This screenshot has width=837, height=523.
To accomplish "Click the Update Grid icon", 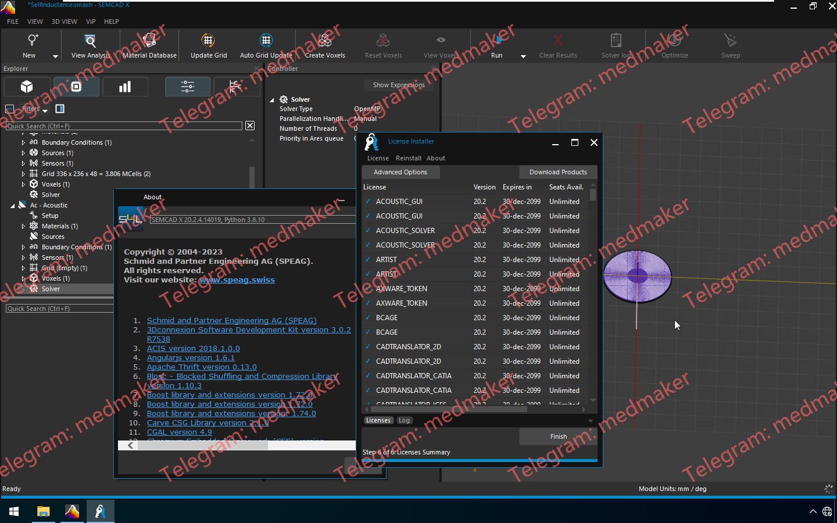I will pos(208,41).
